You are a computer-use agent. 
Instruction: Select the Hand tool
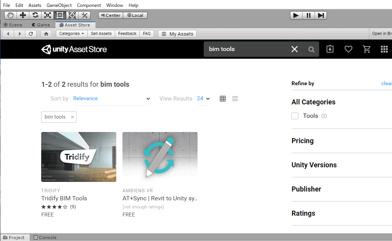click(x=10, y=15)
